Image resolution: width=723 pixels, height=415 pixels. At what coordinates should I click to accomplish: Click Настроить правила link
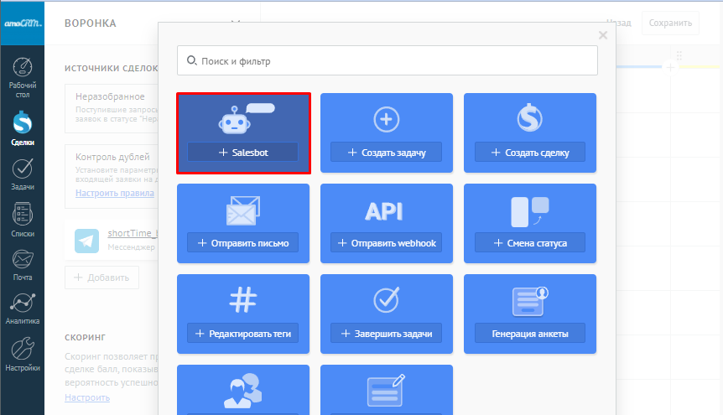click(114, 193)
